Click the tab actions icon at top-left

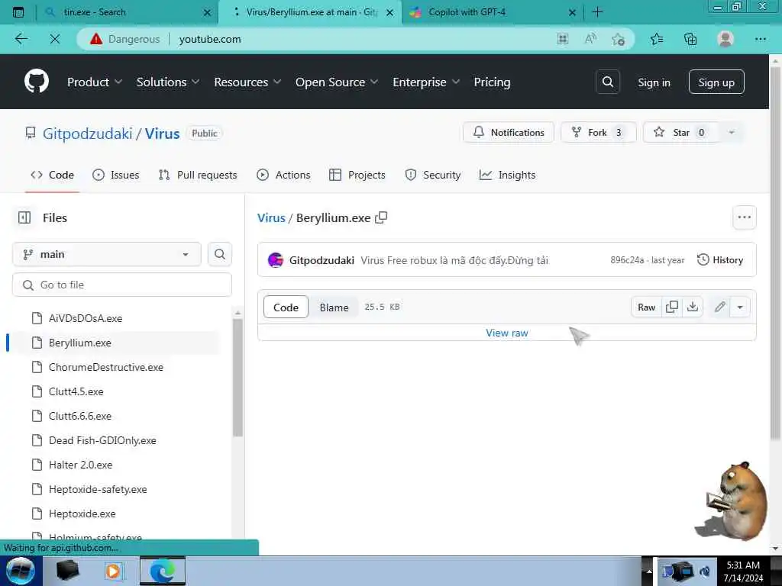18,12
